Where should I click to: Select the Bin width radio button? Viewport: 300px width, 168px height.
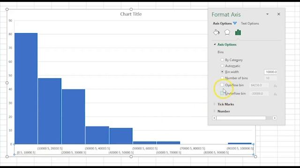click(222, 72)
